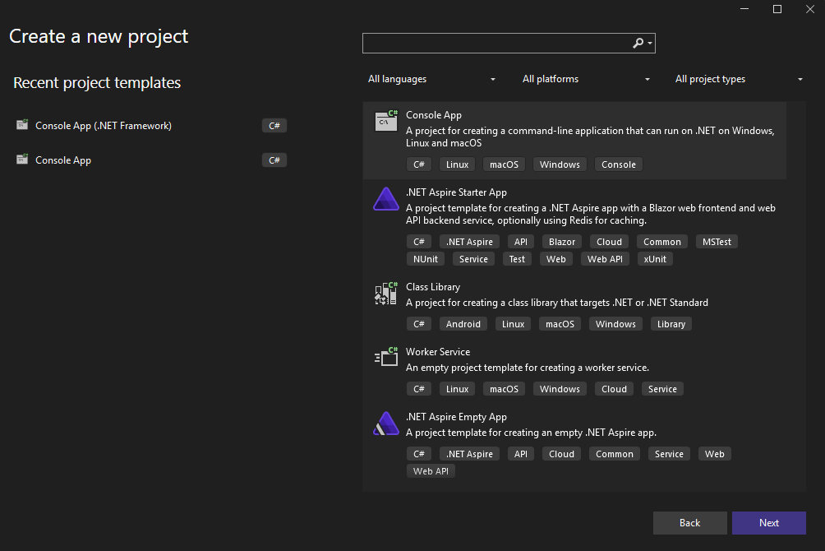Image resolution: width=825 pixels, height=551 pixels.
Task: Choose the Worker Service template title
Action: coord(438,352)
